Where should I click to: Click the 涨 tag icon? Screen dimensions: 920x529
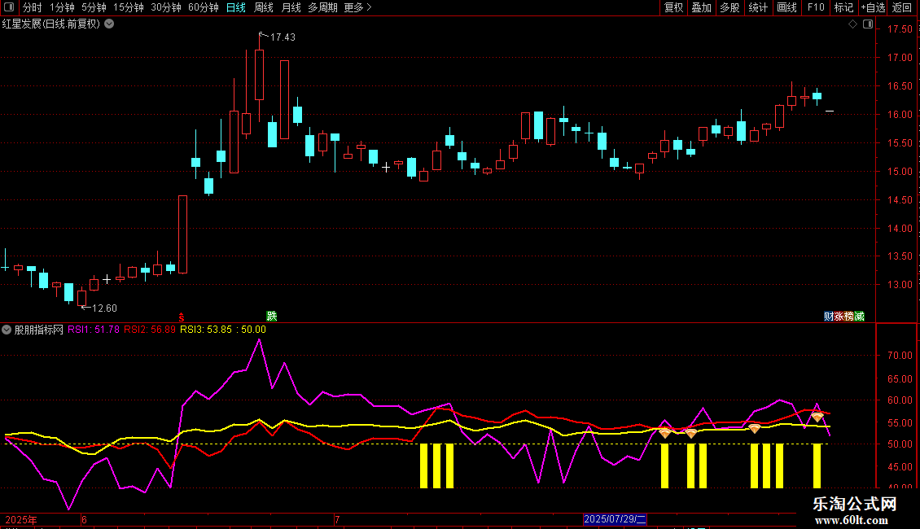click(x=839, y=316)
